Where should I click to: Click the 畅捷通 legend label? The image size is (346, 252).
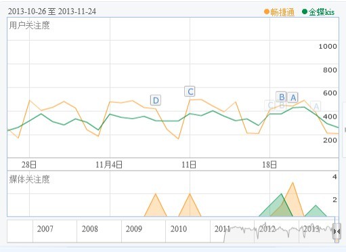point(282,12)
